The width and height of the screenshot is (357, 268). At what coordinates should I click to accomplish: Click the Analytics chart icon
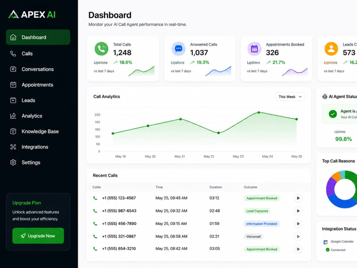pos(13,116)
